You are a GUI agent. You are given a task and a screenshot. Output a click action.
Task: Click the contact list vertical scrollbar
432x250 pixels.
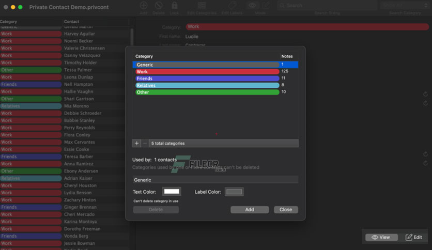pos(132,37)
